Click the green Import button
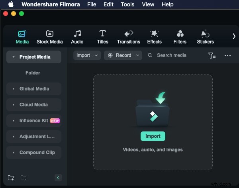 [x=153, y=136]
